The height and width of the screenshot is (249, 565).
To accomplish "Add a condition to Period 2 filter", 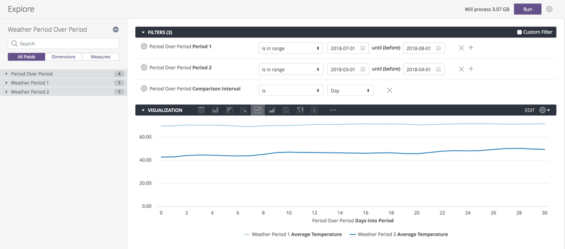I will tap(470, 69).
